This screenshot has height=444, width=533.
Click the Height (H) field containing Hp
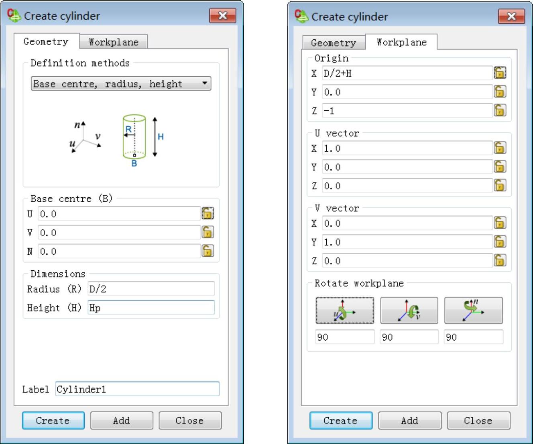click(x=151, y=308)
